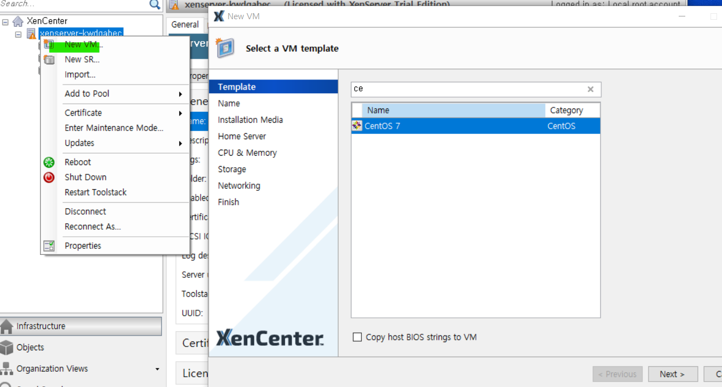Click the VM template header icon
Image resolution: width=722 pixels, height=387 pixels.
pyautogui.click(x=225, y=48)
